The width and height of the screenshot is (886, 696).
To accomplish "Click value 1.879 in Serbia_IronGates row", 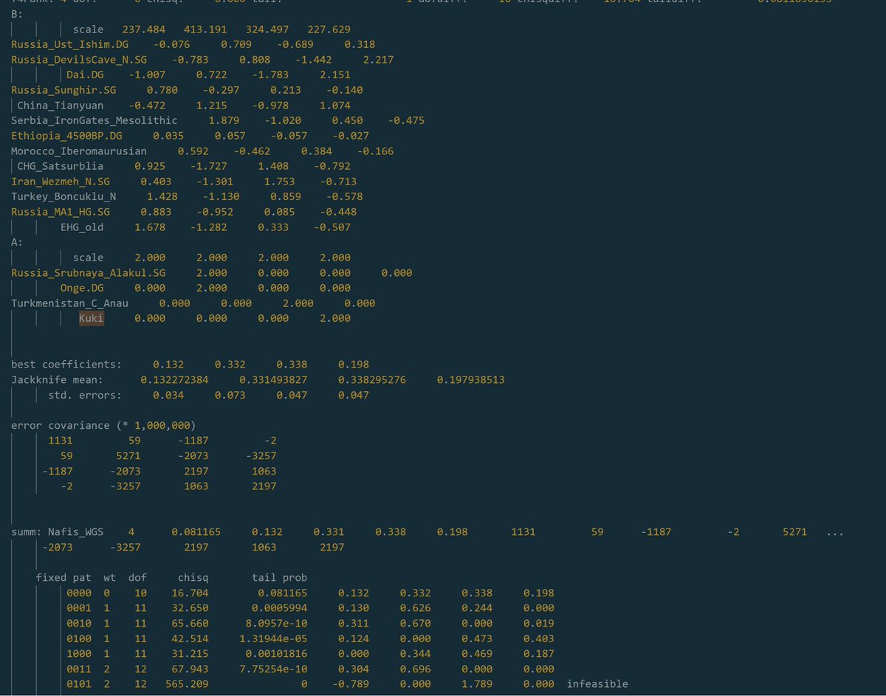I will (x=224, y=120).
